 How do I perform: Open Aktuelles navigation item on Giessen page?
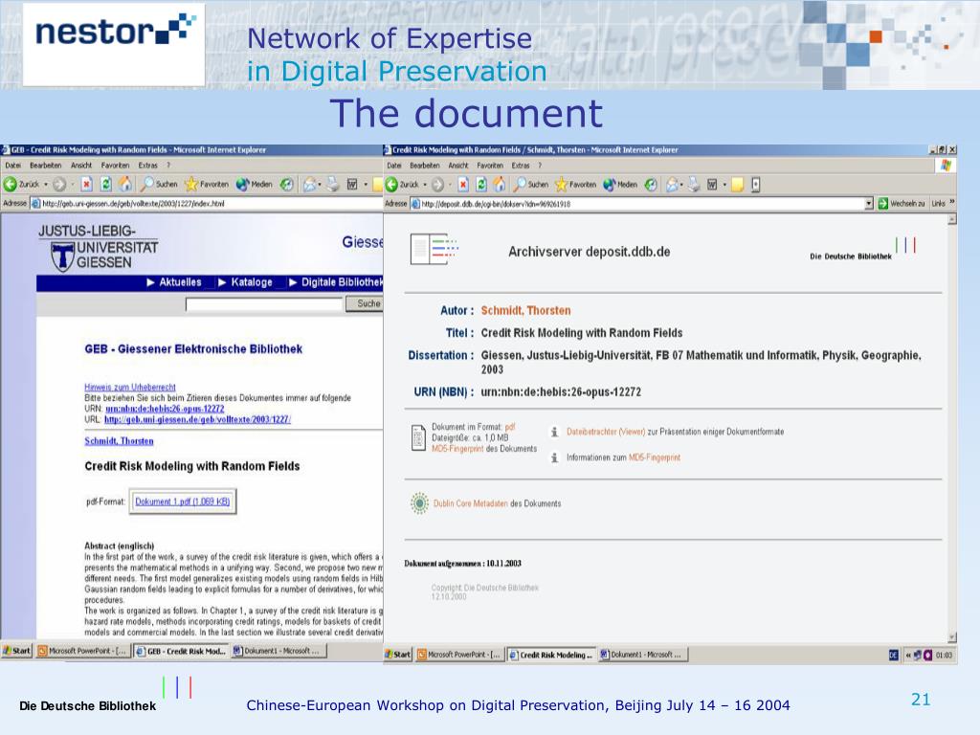click(174, 282)
